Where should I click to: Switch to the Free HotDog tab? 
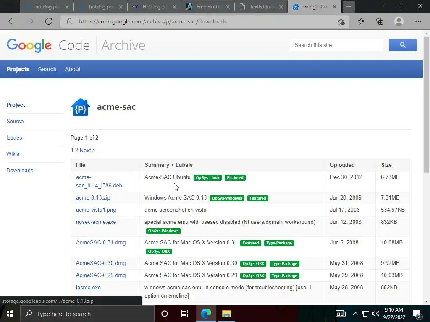[x=207, y=7]
